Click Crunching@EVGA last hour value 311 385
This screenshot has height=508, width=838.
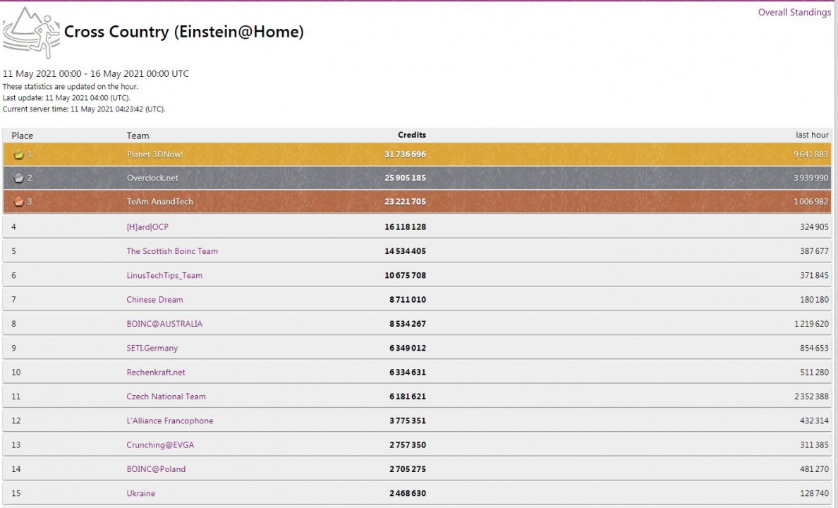click(x=815, y=445)
